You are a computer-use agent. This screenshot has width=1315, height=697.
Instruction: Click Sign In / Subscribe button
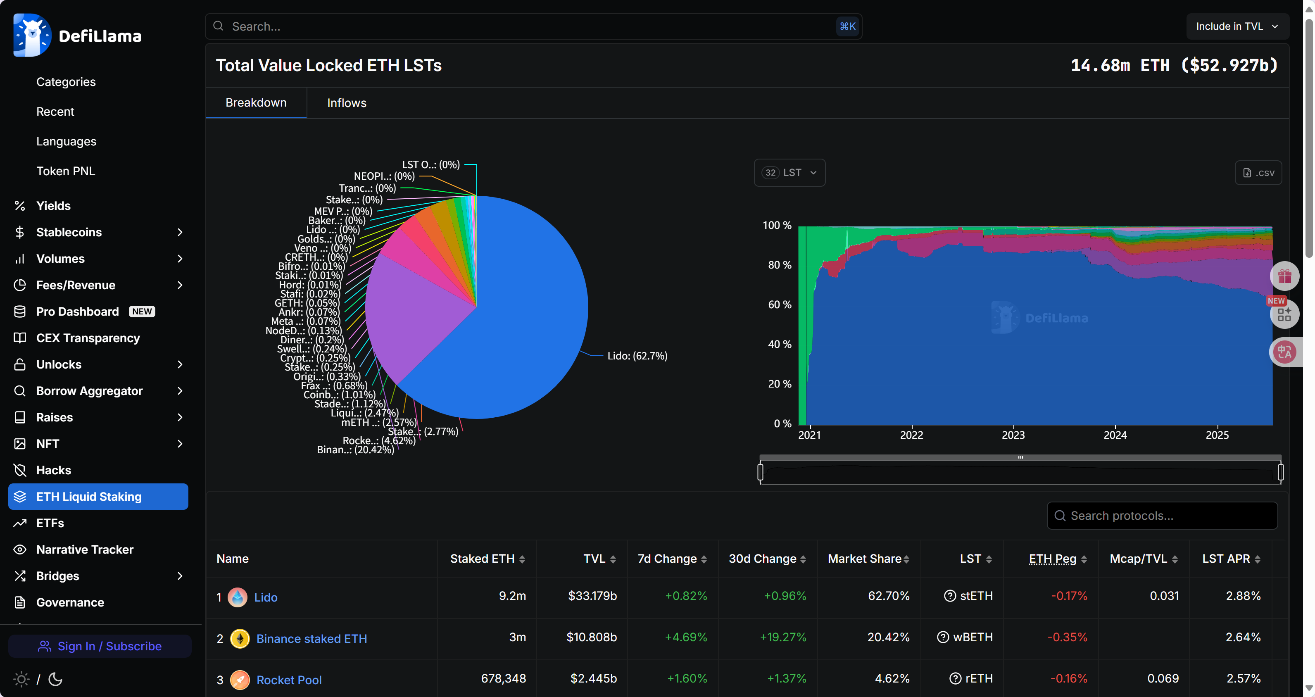point(100,646)
